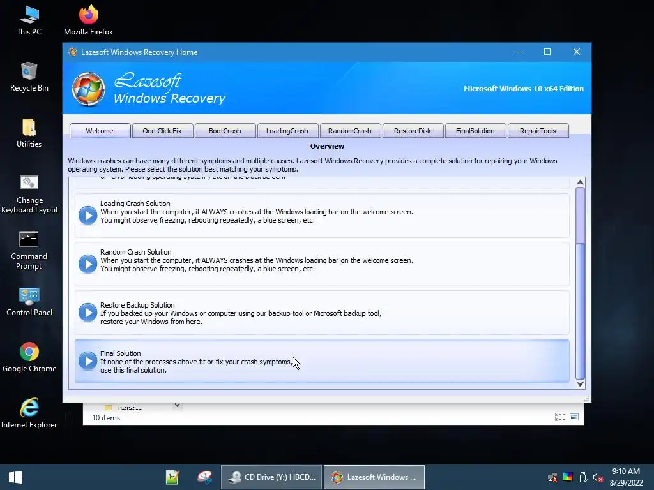This screenshot has width=654, height=490.
Task: Open the RestoreDisk tab
Action: [x=413, y=131]
